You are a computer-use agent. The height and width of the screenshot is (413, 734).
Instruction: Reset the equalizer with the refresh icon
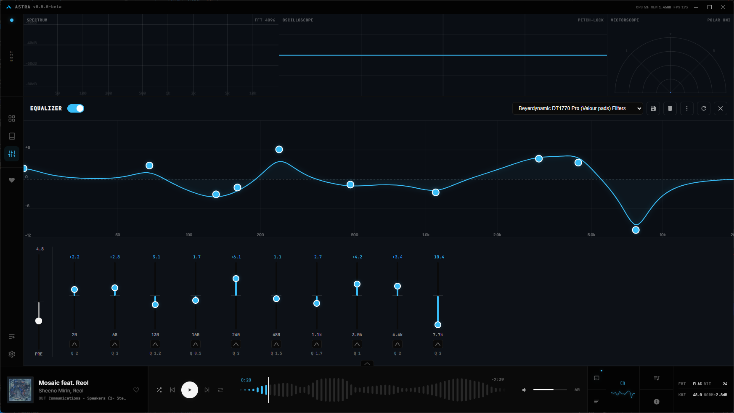pos(703,108)
